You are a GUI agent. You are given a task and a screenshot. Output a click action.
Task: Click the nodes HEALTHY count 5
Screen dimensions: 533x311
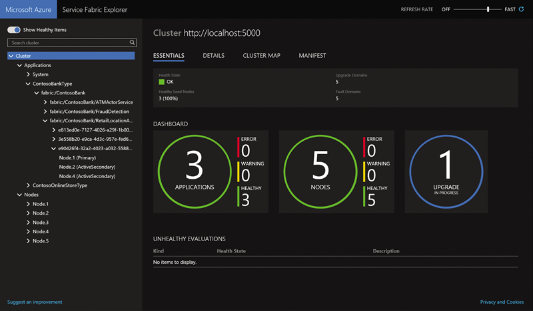tap(372, 200)
